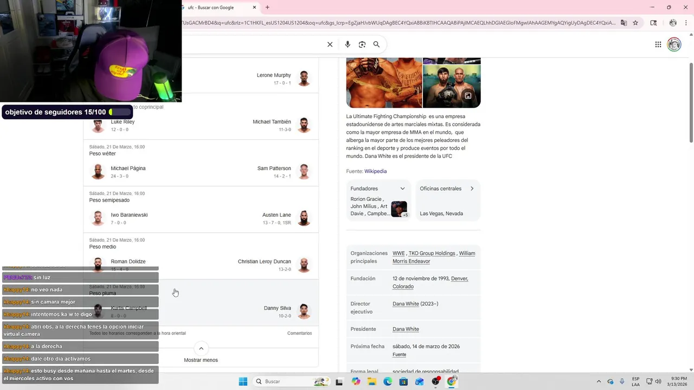
Task: Open Chrome profile icon in toolbar
Action: [673, 23]
